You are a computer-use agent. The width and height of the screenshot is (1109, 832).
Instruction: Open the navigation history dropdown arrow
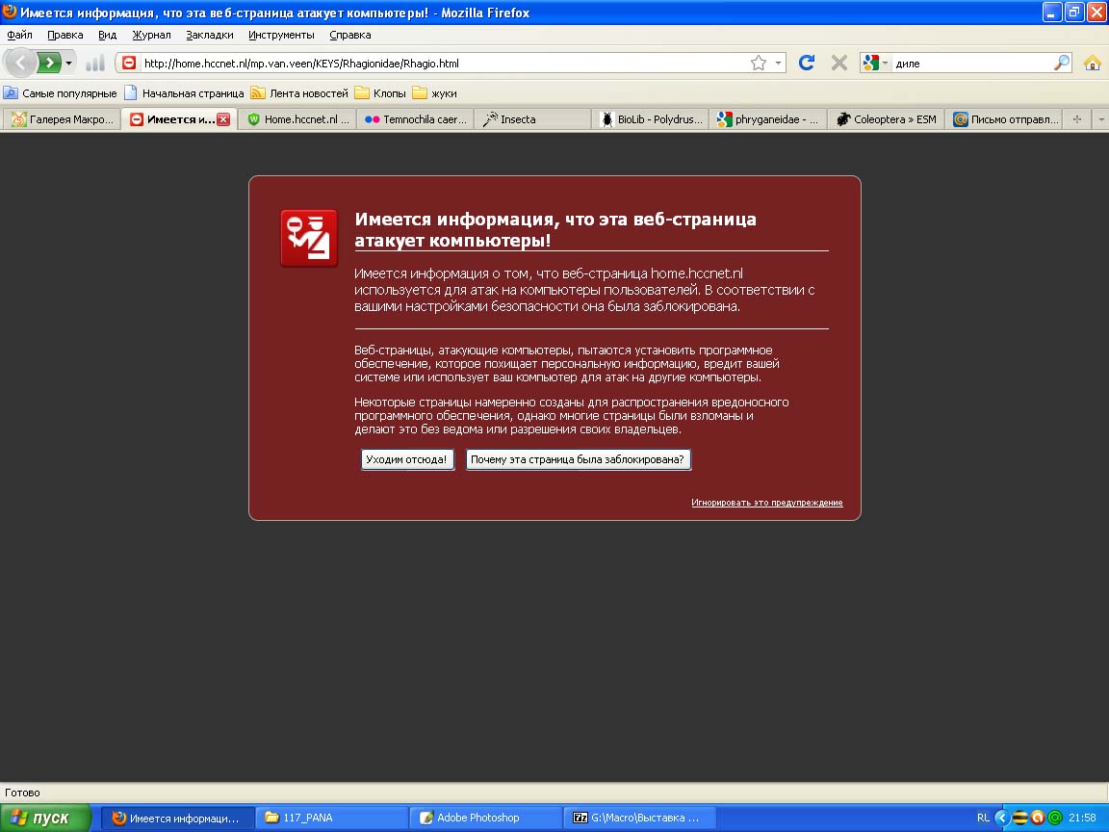tap(68, 64)
